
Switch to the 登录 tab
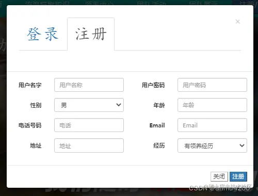pyautogui.click(x=43, y=34)
